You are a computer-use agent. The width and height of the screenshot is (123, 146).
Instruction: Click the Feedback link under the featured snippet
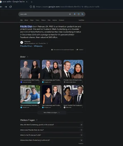point(81,50)
